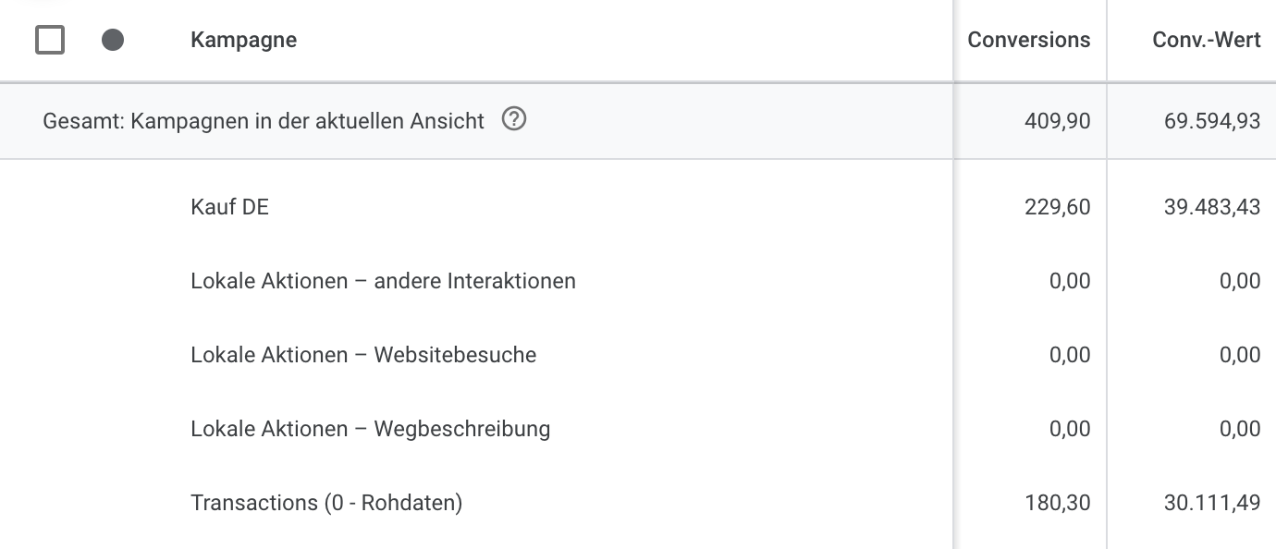Sort by the Conv.-Wert column header
The width and height of the screenshot is (1276, 549).
click(x=1207, y=40)
